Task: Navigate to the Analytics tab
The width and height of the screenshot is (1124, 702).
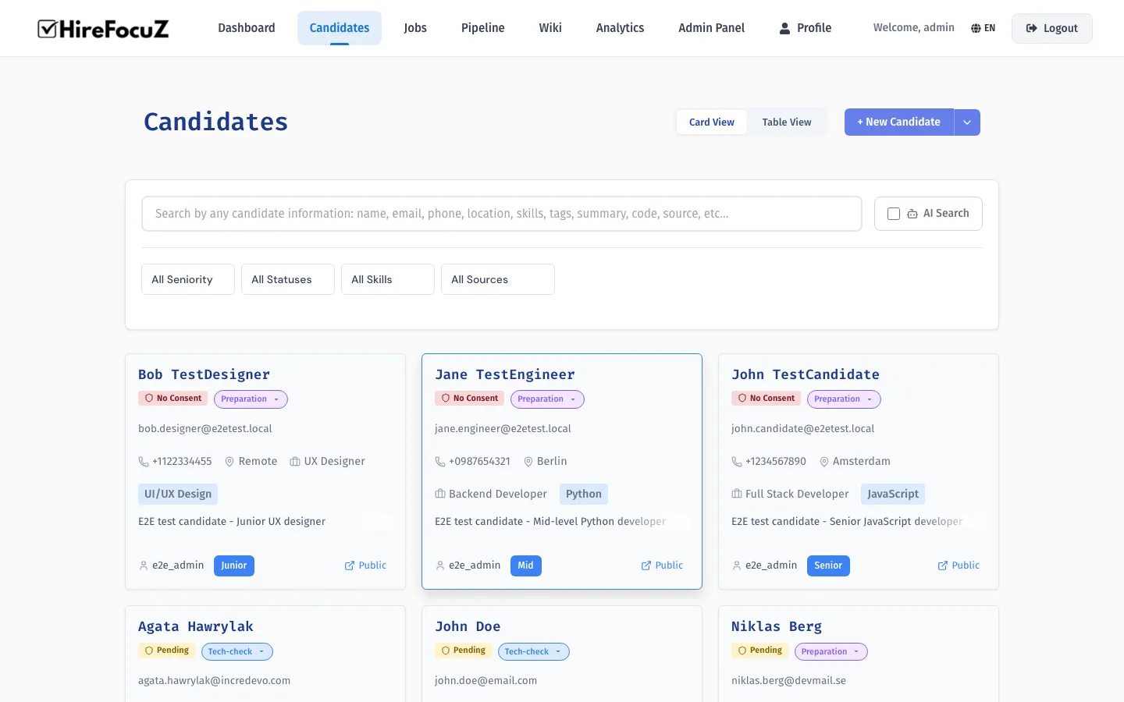Action: pos(620,27)
